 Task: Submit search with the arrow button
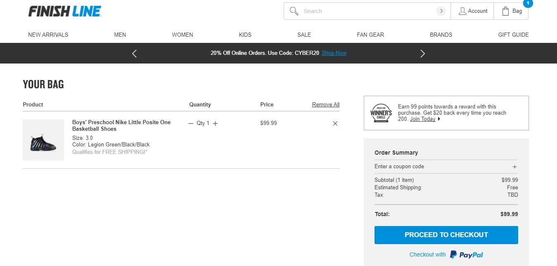[x=441, y=11]
